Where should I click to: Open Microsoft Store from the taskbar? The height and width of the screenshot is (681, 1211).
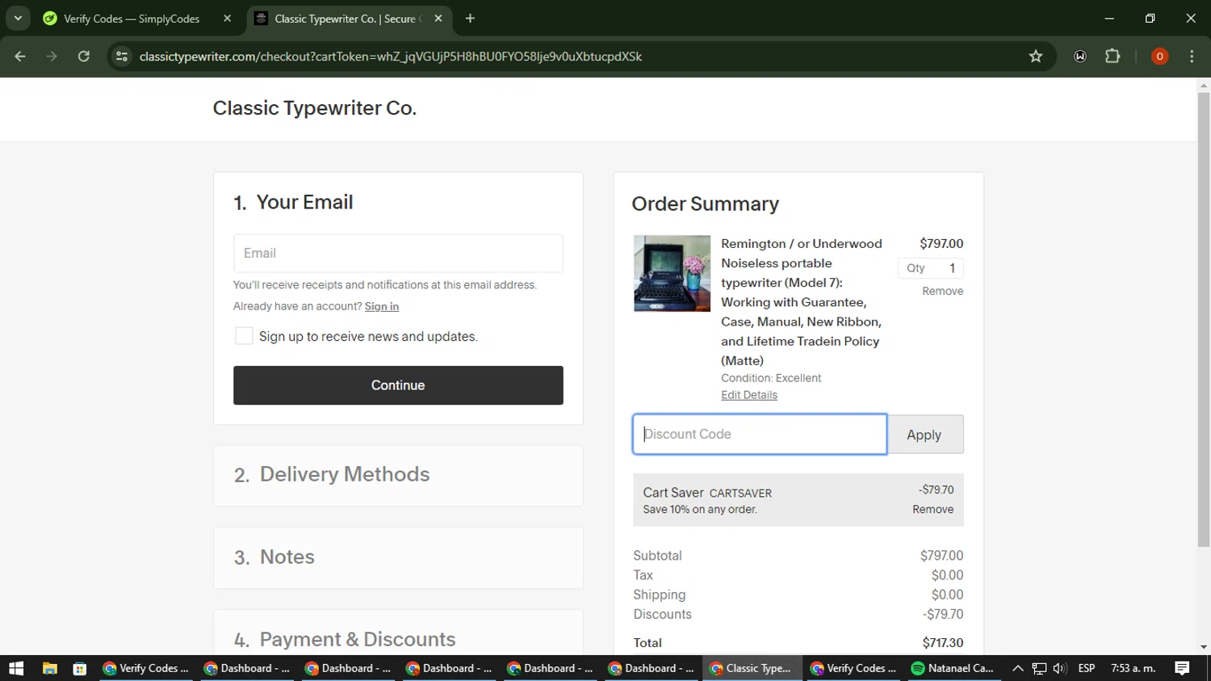pos(80,668)
